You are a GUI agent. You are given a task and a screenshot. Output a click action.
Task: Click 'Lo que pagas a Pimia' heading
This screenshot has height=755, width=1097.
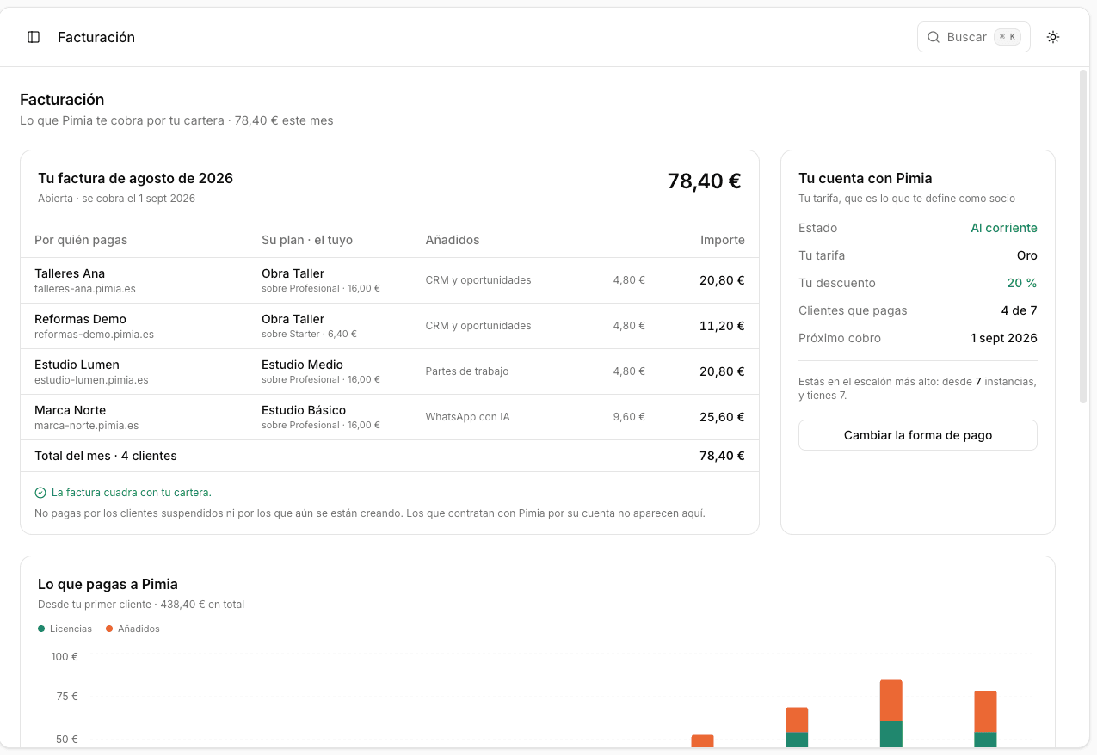108,584
